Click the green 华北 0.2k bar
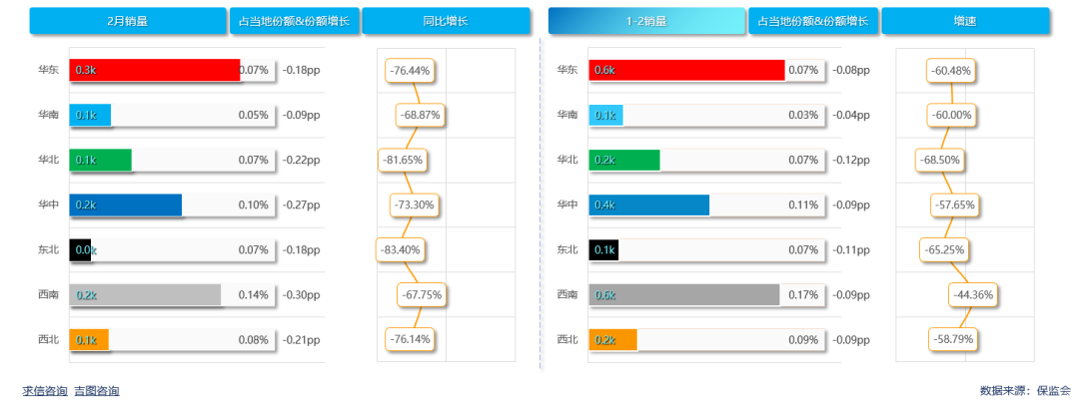 point(624,160)
